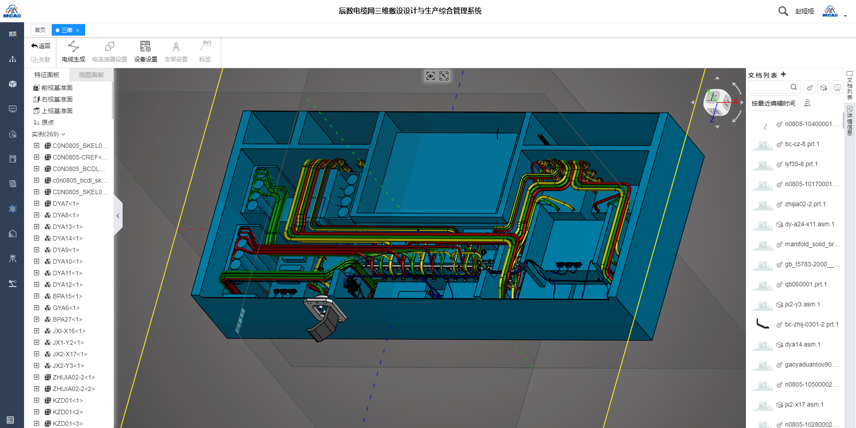The image size is (856, 428).
Task: Collapse the left feature panel with arrow handle
Action: (118, 216)
